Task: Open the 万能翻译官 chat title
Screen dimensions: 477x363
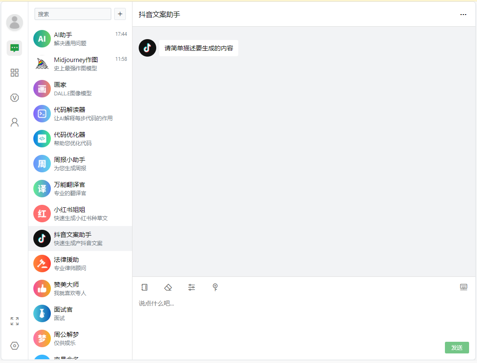Action: click(69, 184)
